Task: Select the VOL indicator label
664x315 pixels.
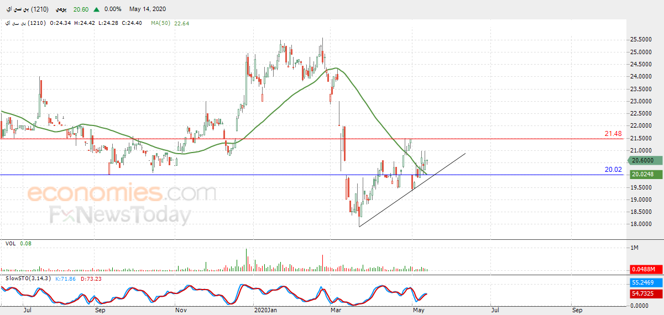Action: 10,243
